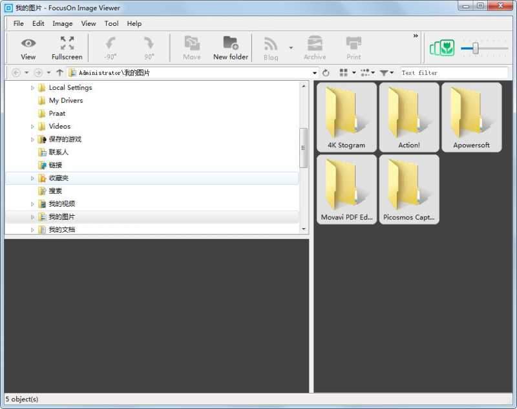Click the Print toolbar icon
This screenshot has width=517, height=409.
pyautogui.click(x=353, y=47)
